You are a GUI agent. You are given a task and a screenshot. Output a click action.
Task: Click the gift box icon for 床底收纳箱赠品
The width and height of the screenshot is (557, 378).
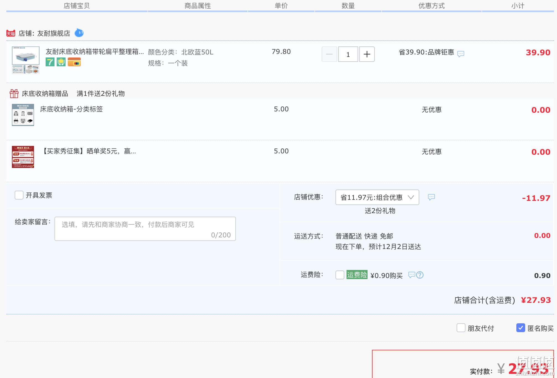(14, 94)
